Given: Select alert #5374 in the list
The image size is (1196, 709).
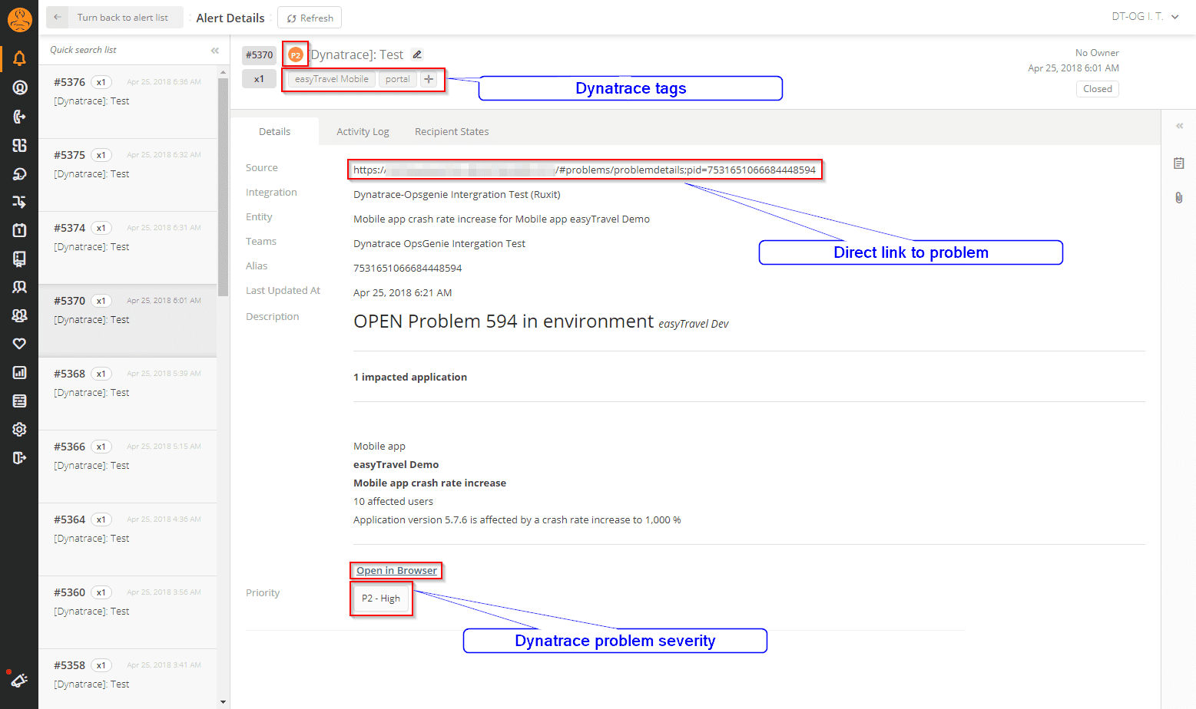Looking at the screenshot, I should pyautogui.click(x=128, y=248).
